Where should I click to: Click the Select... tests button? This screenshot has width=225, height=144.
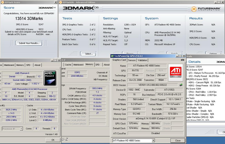(x=88, y=54)
